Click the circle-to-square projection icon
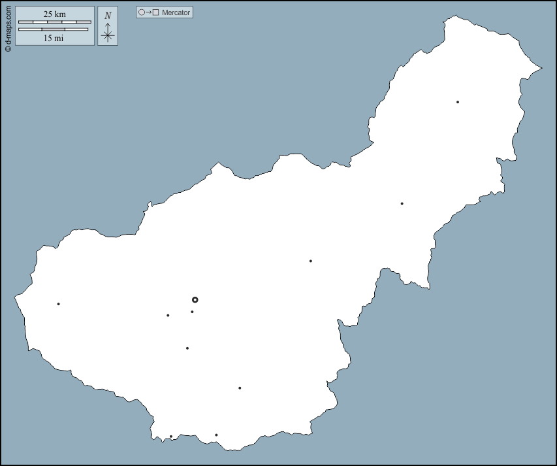557x466 pixels. coord(148,12)
